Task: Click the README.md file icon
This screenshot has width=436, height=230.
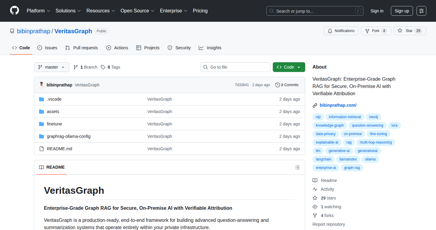Action: click(41, 149)
